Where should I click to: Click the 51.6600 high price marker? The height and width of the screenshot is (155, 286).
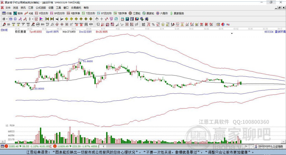[88, 61]
